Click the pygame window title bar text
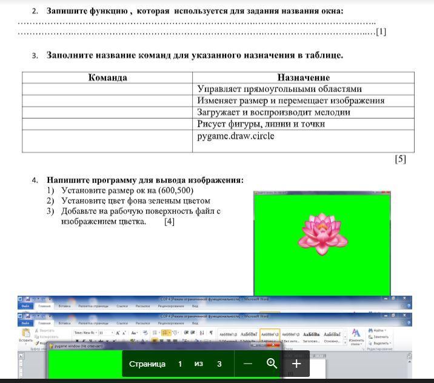Viewport: 434px width, 383px height. click(79, 346)
